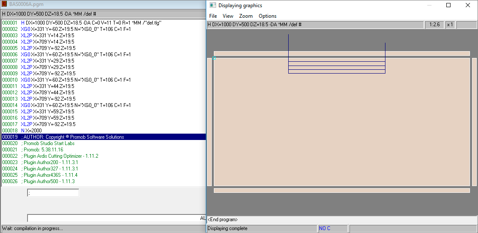Select line 000007 XL2P Y=29
478x233 pixels.
point(104,61)
